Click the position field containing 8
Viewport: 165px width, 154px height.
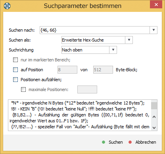[x=67, y=70]
